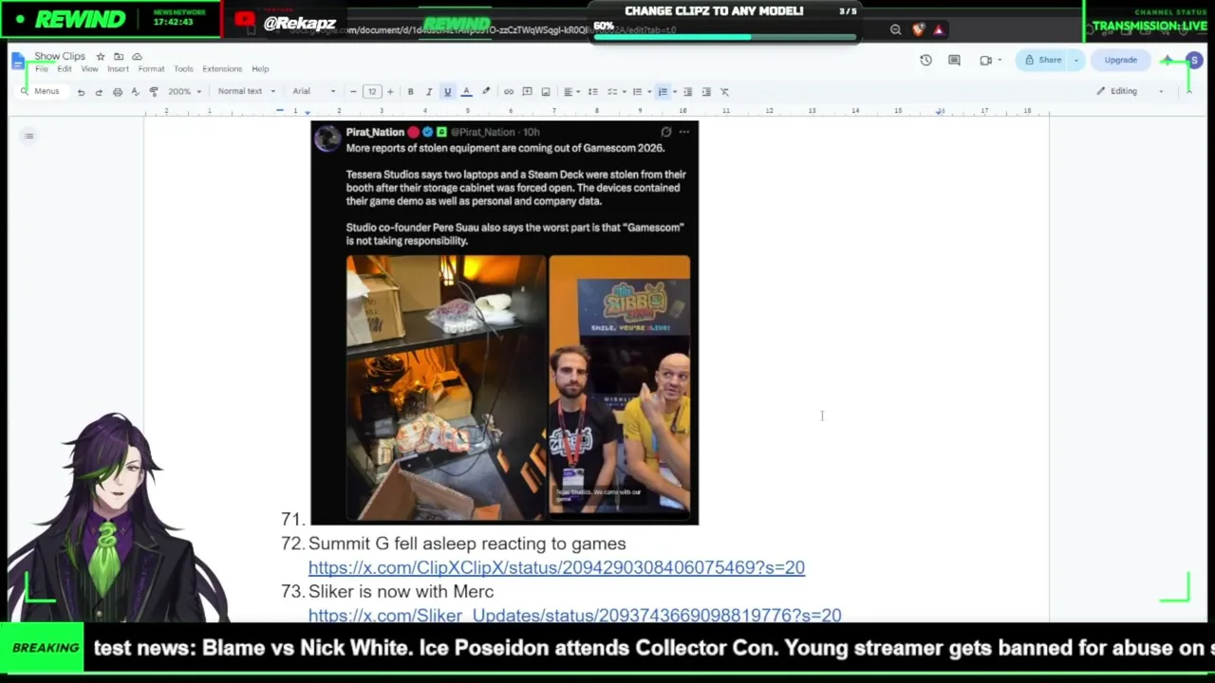Open the text alignment dropdown
This screenshot has width=1215, height=683.
[x=570, y=92]
